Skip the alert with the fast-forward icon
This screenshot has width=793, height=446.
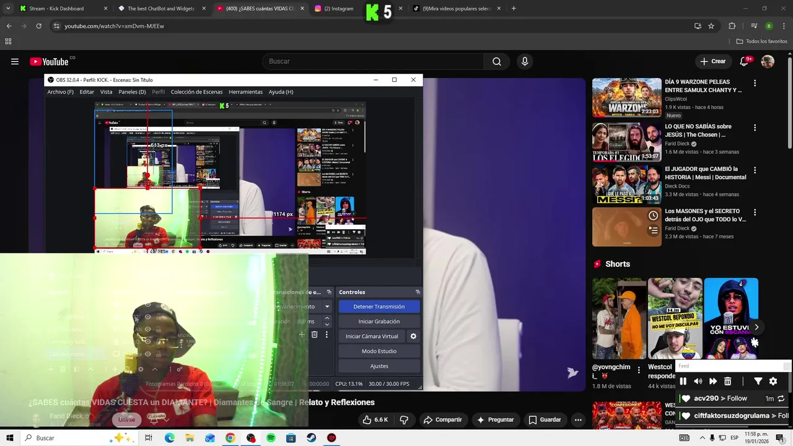click(712, 382)
